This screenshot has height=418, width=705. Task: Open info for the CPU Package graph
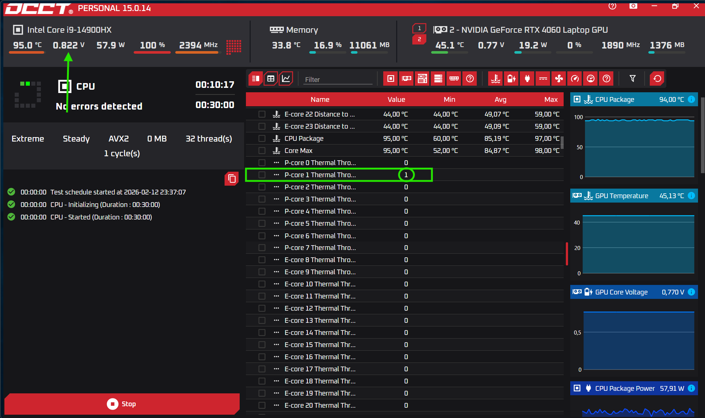click(691, 99)
